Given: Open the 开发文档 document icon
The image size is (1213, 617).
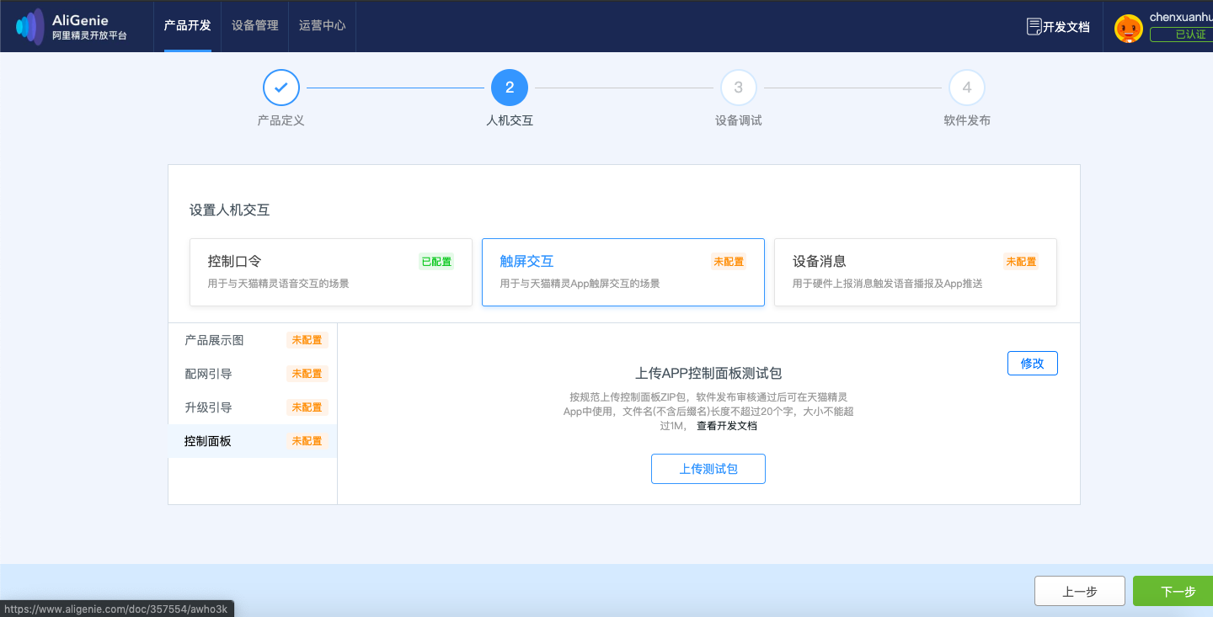Looking at the screenshot, I should click(1034, 26).
